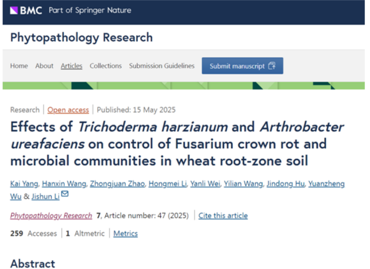Click the Phytopathology Research journal citation link

51,216
